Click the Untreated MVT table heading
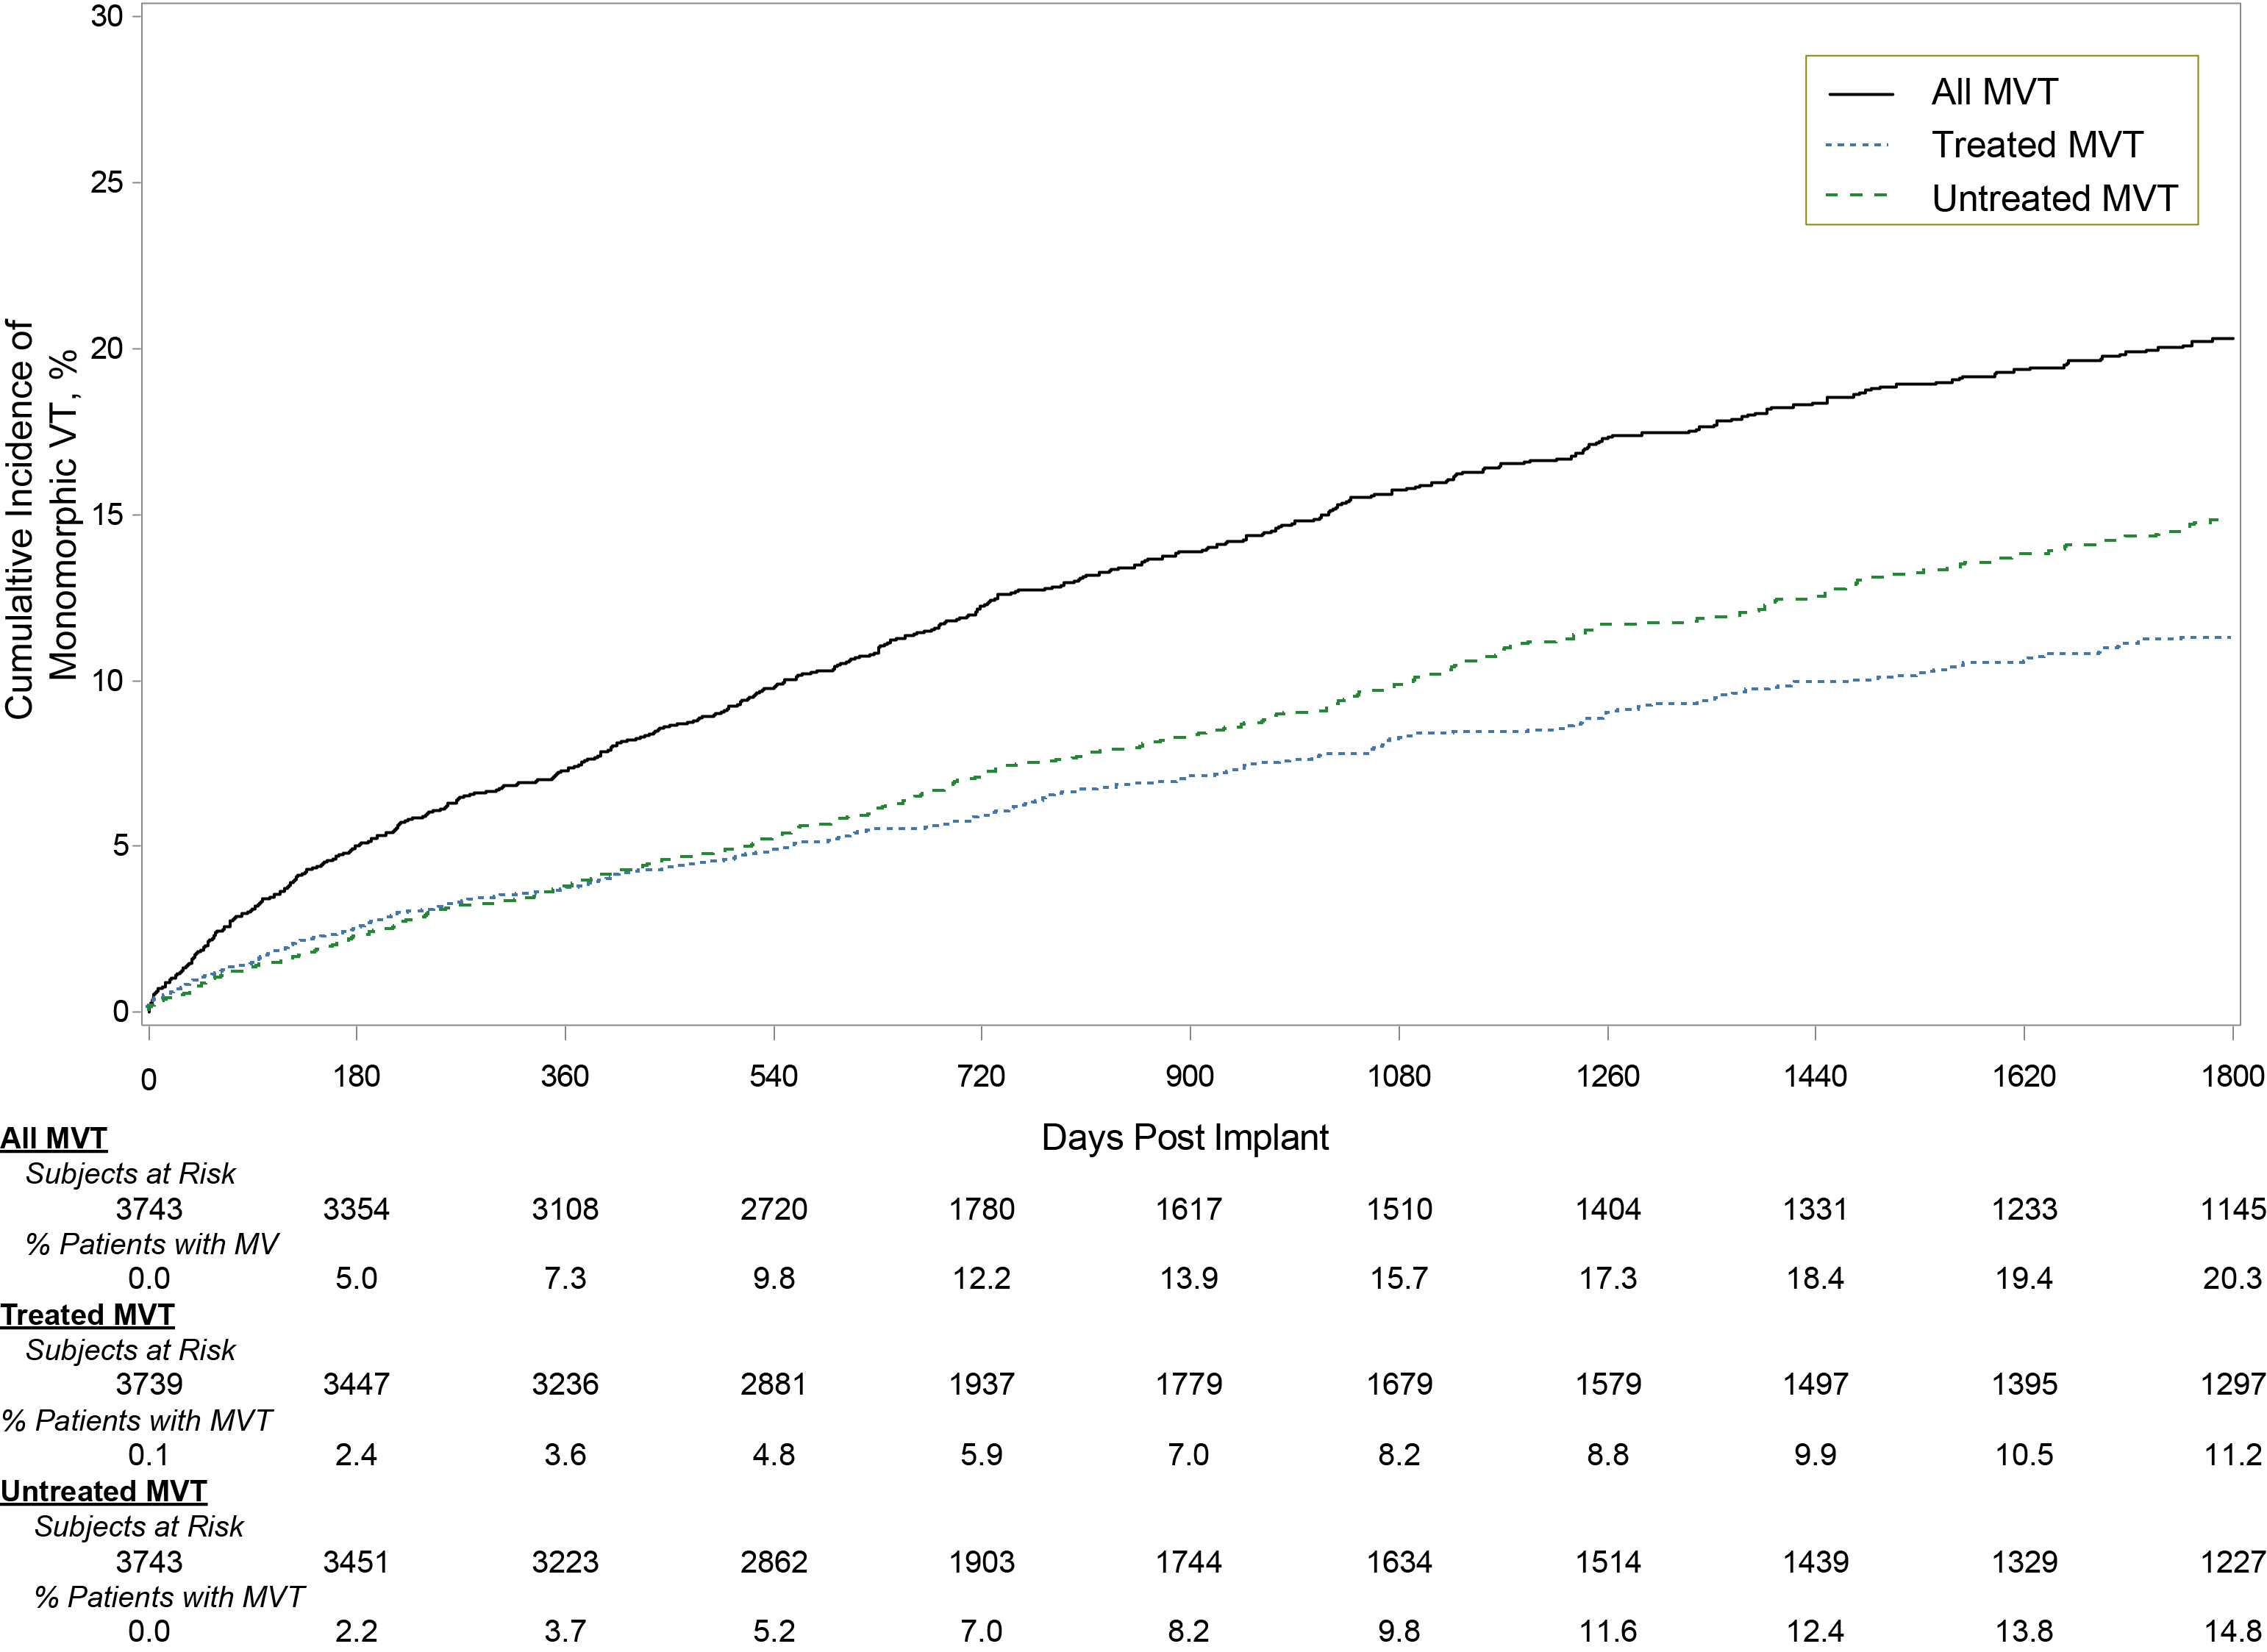Image resolution: width=2267 pixels, height=1652 pixels. click(104, 1492)
